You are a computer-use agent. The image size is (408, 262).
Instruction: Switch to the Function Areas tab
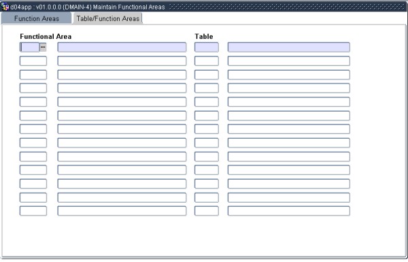pos(37,18)
